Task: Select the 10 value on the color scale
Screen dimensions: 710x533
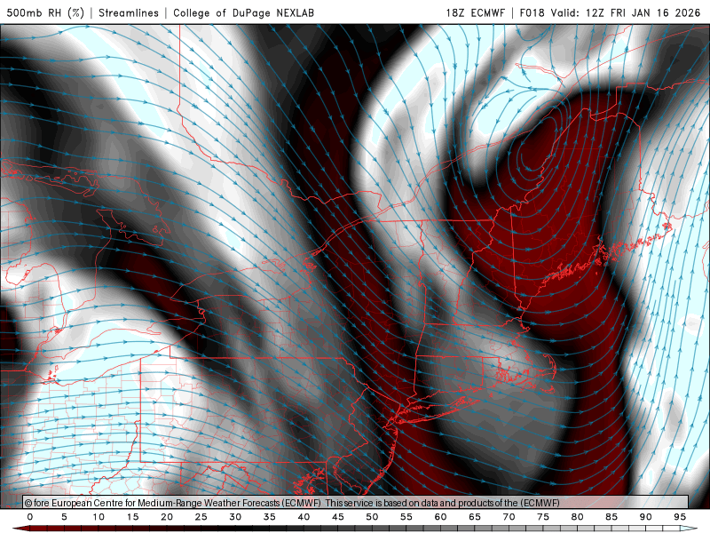Action: (99, 517)
